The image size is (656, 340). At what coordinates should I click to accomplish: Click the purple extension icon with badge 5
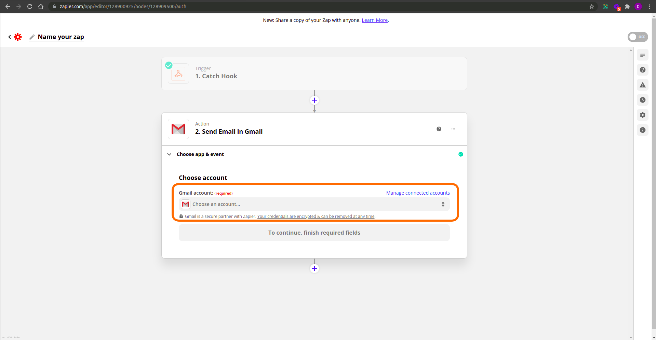[x=617, y=7]
